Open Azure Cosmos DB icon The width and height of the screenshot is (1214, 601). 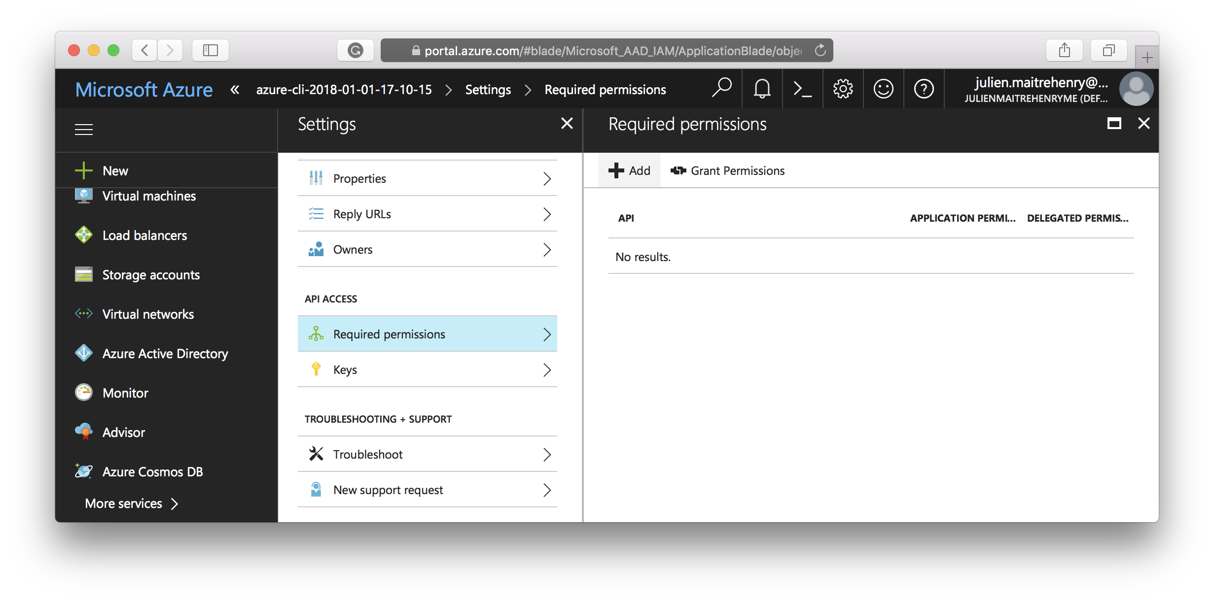[83, 471]
